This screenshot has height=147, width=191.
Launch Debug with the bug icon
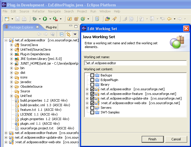coord(34,19)
